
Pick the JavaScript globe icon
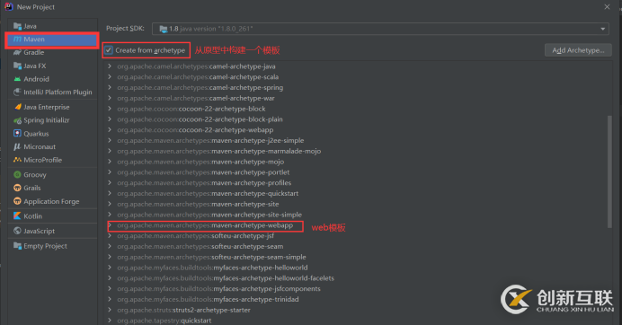pyautogui.click(x=17, y=231)
